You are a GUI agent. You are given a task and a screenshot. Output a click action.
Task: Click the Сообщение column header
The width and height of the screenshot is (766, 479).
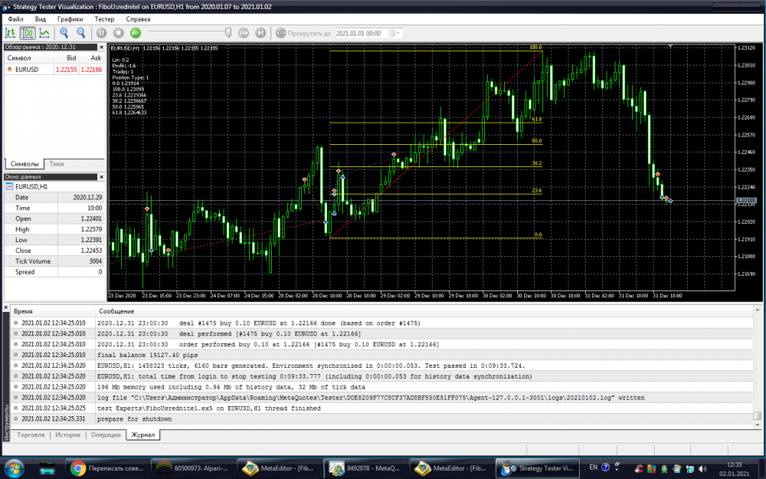[x=424, y=311]
